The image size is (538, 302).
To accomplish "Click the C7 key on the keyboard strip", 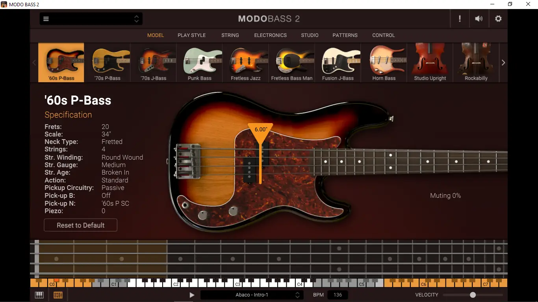I will [486, 283].
